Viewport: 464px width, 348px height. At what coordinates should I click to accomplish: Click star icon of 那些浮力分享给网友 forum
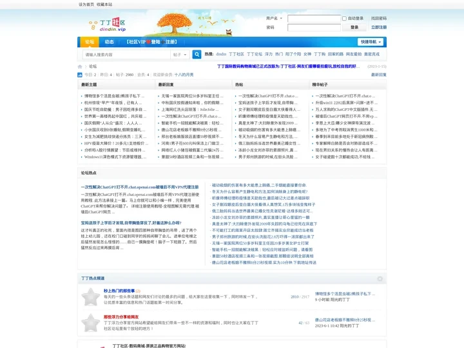pos(91,323)
